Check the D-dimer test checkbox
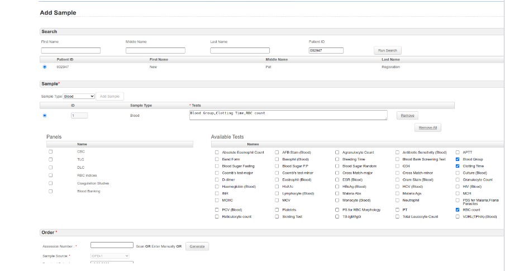The width and height of the screenshot is (505, 271). pos(217,180)
